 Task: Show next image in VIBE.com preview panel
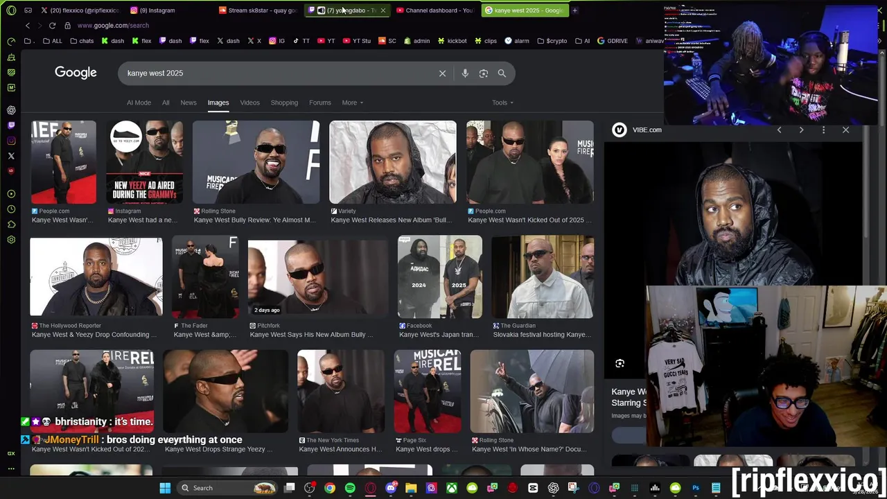(x=801, y=130)
